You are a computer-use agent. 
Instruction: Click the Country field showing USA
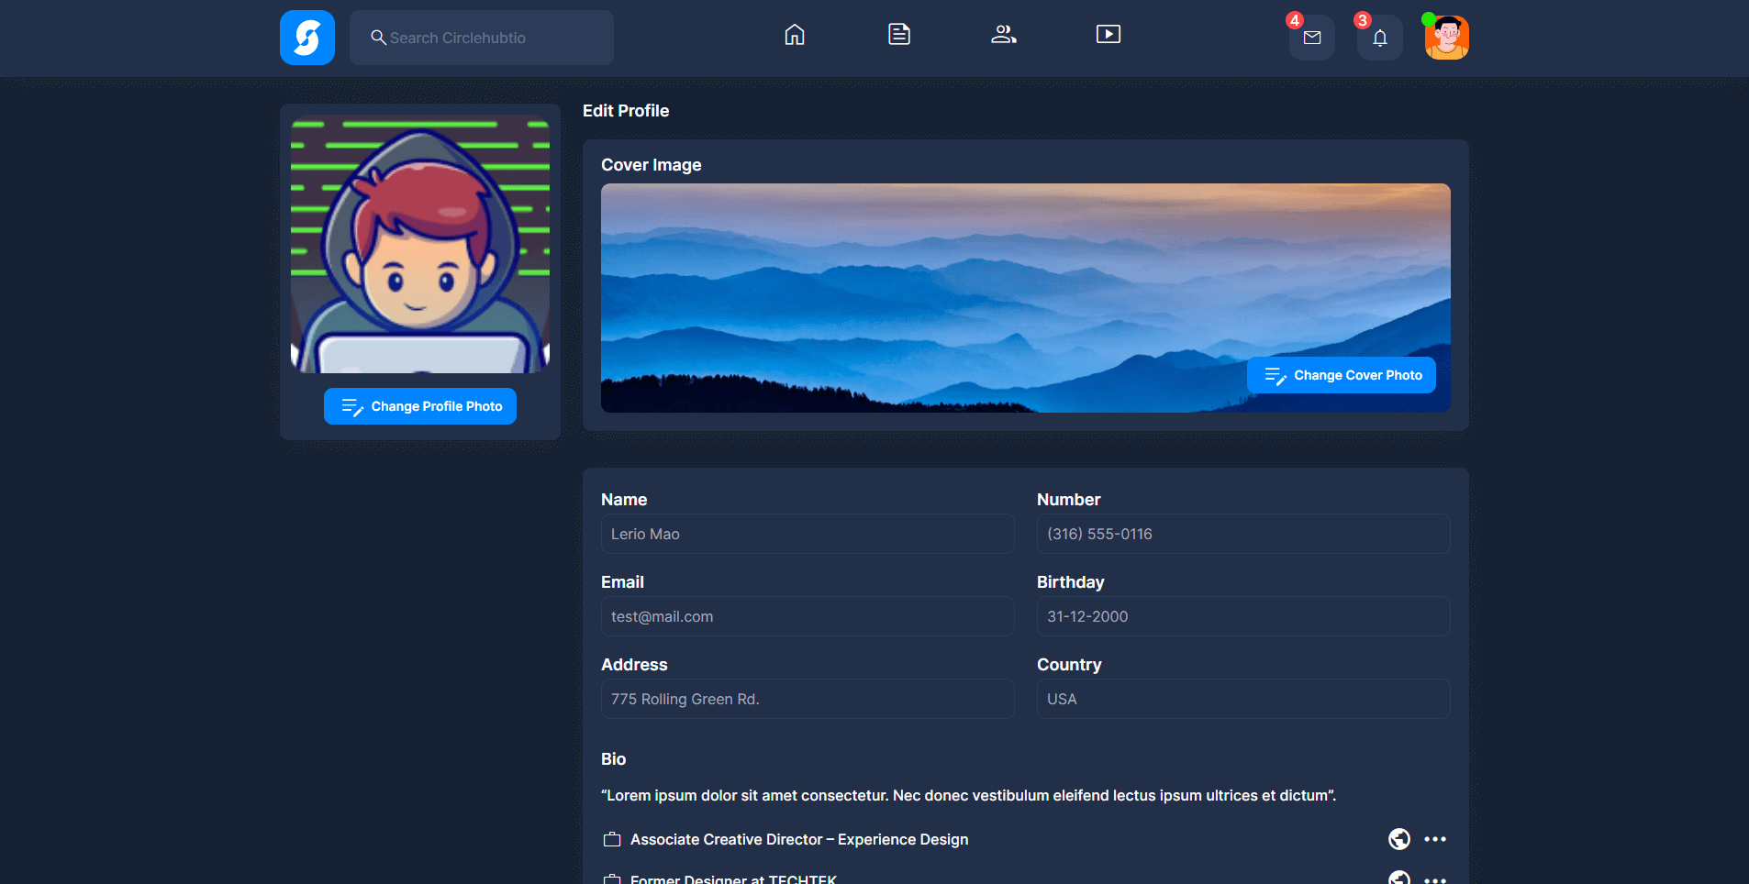[x=1243, y=699]
